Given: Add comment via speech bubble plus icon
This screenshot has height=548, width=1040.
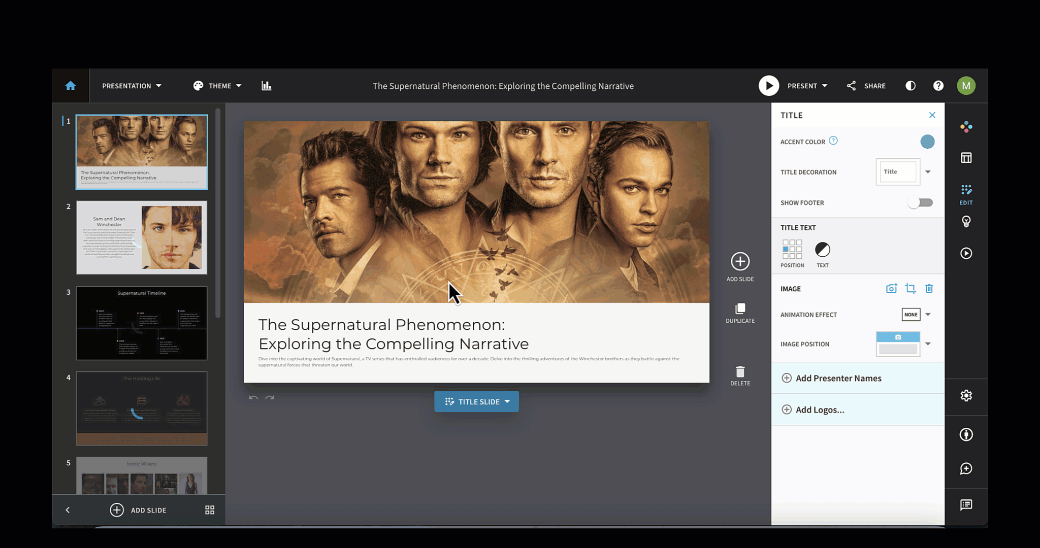Looking at the screenshot, I should [x=966, y=468].
